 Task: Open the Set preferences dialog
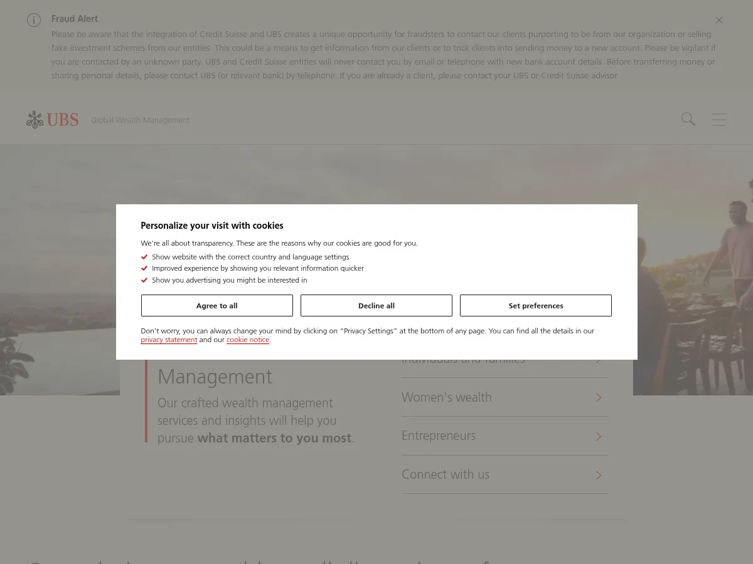click(536, 305)
